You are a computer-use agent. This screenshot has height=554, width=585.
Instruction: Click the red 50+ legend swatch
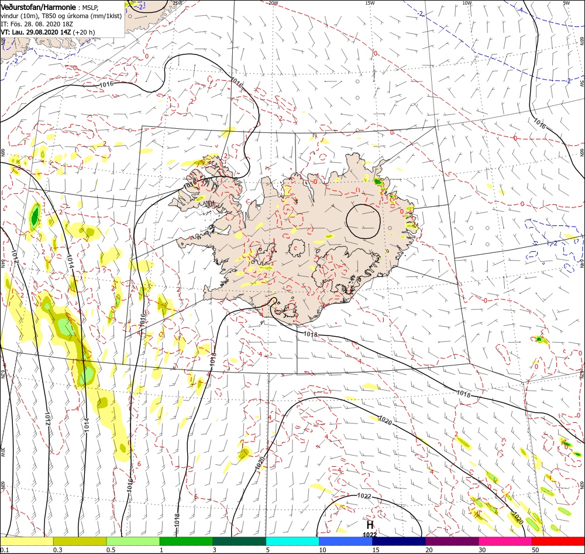coord(558,541)
